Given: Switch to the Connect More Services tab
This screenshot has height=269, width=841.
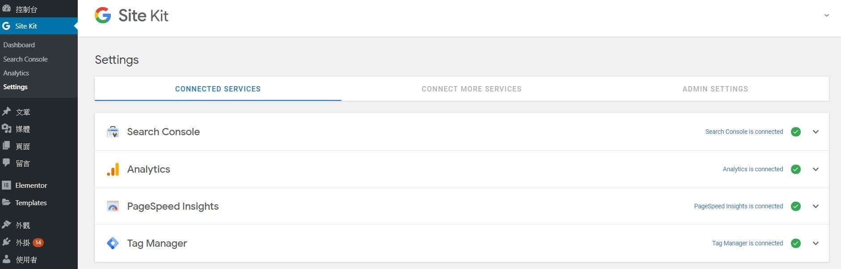Looking at the screenshot, I should point(471,89).
